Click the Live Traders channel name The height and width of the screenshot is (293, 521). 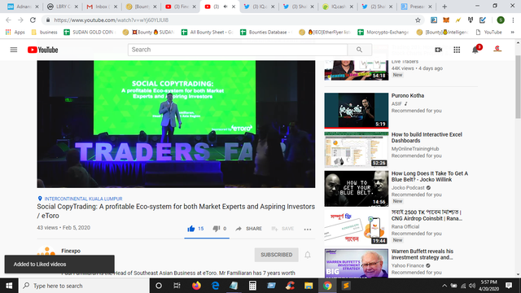click(405, 62)
